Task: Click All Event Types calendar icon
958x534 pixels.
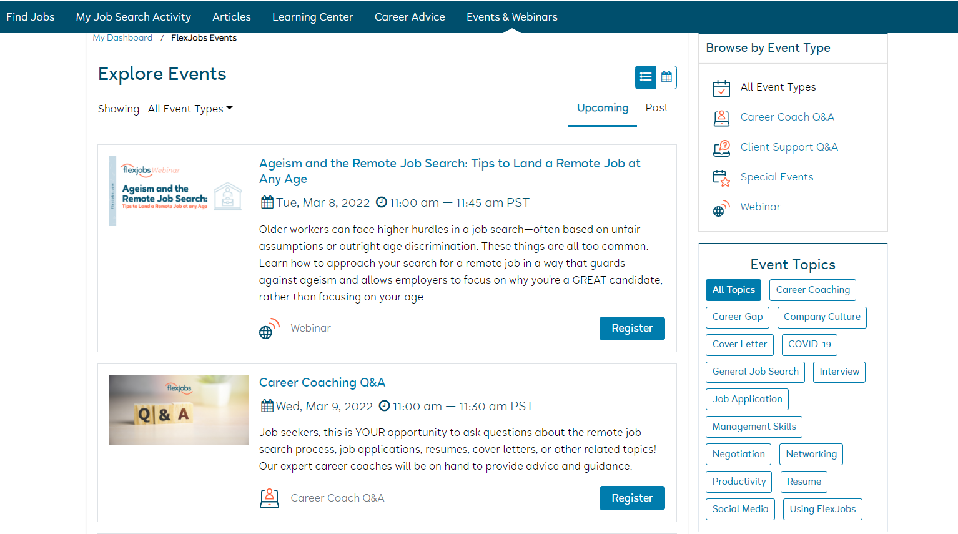Action: click(721, 88)
